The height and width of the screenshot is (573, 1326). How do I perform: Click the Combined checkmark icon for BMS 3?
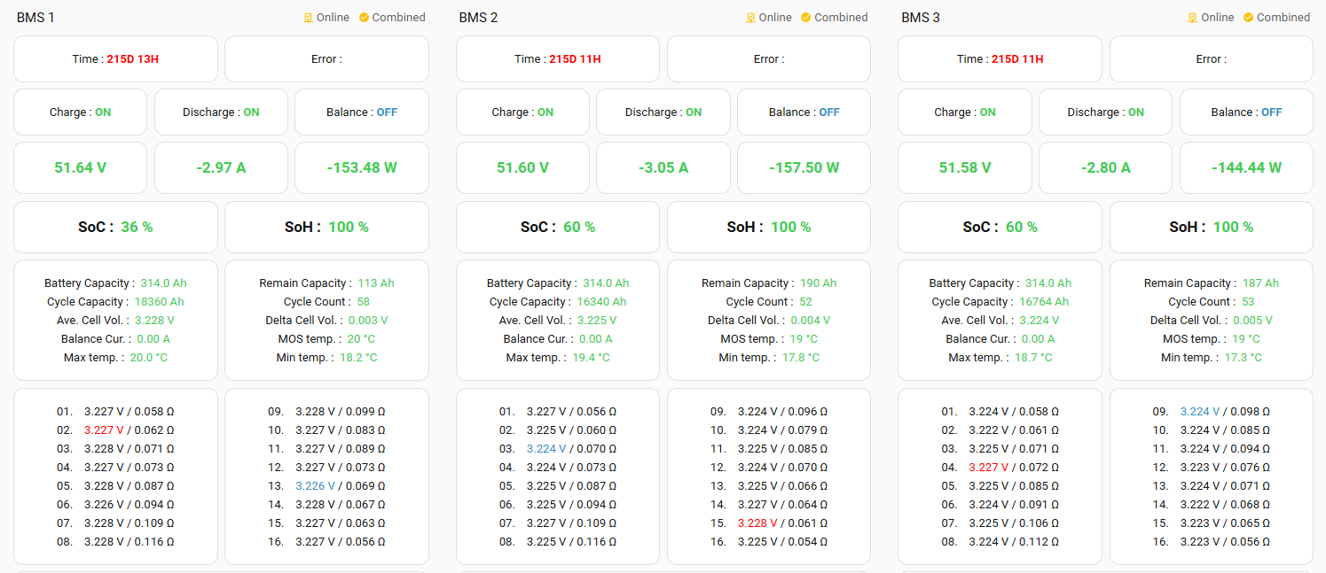(x=1248, y=18)
